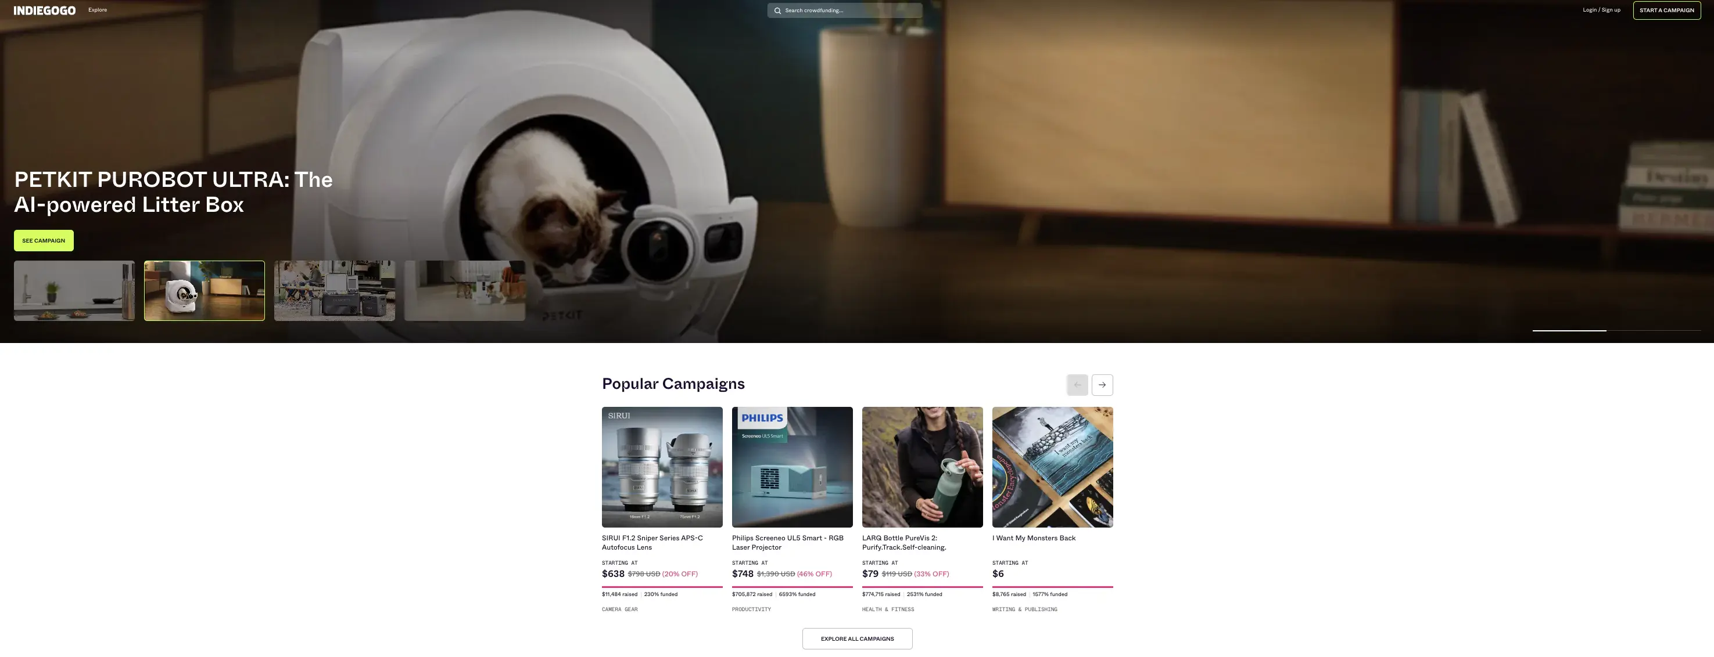The width and height of the screenshot is (1714, 657).
Task: Click the 230% funded text
Action: coord(661,594)
